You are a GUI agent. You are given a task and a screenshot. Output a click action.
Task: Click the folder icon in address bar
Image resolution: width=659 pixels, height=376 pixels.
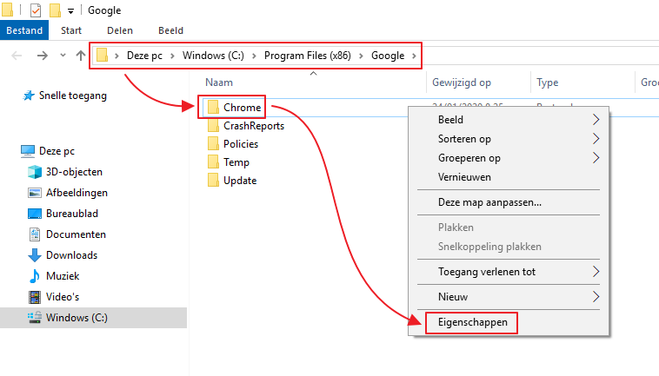pos(102,55)
